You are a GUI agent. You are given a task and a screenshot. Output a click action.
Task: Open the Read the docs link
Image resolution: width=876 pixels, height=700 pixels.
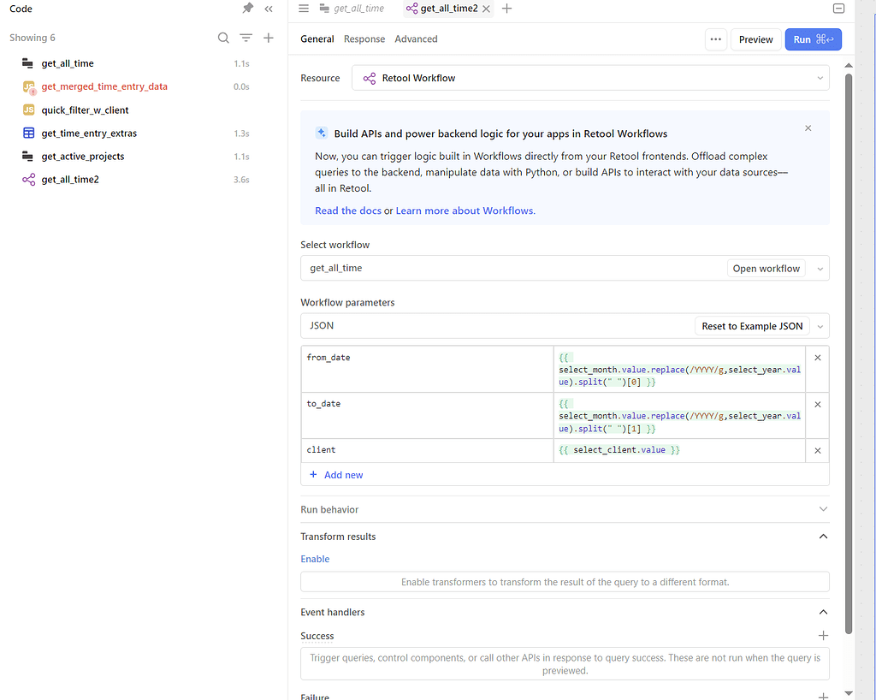[347, 210]
